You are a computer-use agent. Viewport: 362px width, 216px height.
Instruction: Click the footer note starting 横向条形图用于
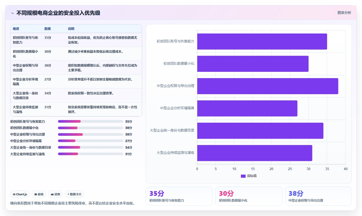(73, 203)
